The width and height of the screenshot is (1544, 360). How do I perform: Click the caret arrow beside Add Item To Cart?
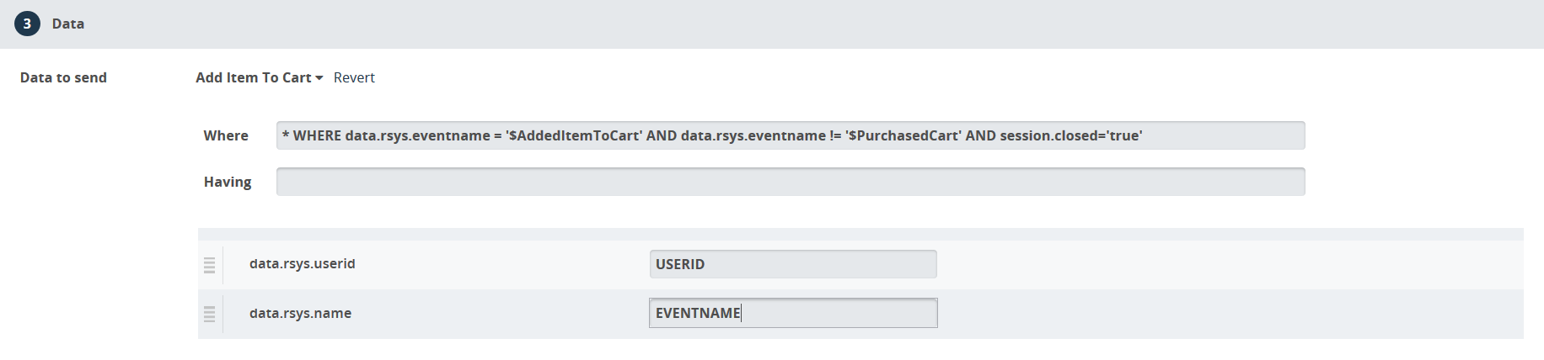(319, 78)
